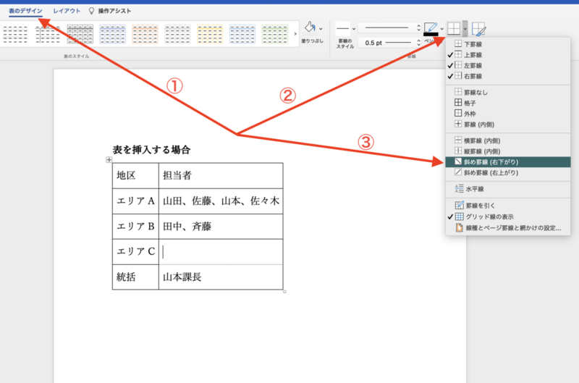Apply the blue table style thumbnail
This screenshot has width=579, height=383.
pos(113,34)
